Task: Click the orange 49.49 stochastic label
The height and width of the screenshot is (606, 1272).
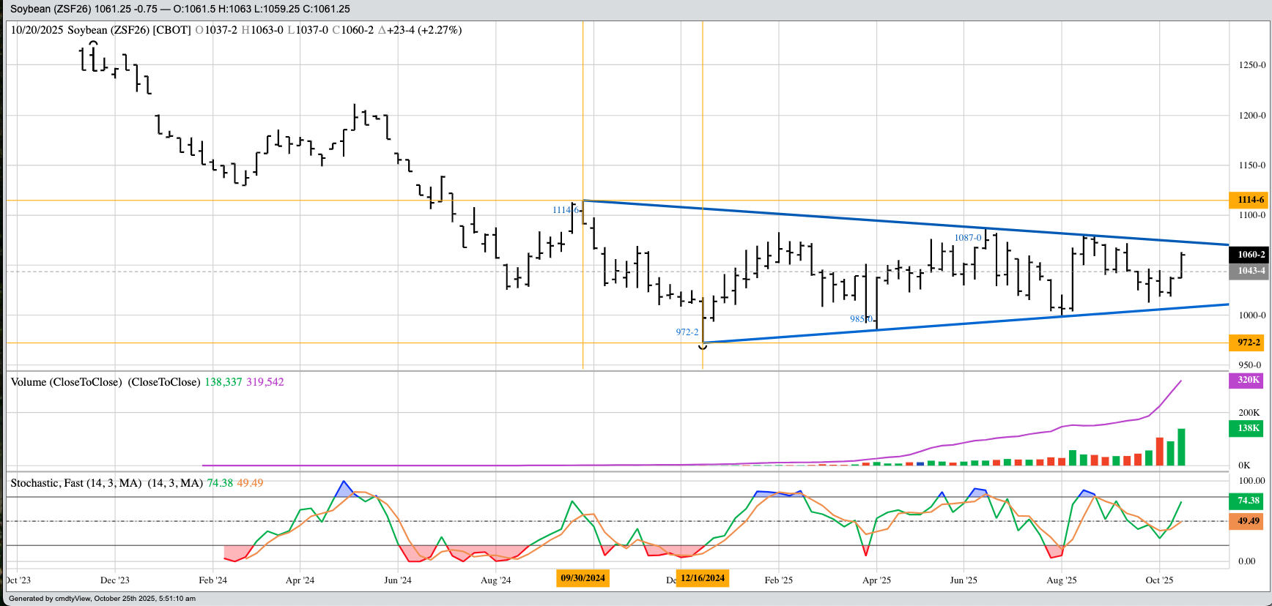Action: click(x=1249, y=521)
